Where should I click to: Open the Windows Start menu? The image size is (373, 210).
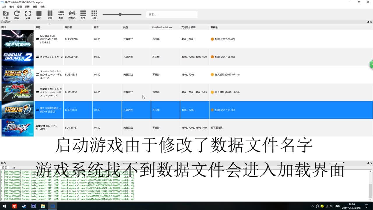point(5,206)
